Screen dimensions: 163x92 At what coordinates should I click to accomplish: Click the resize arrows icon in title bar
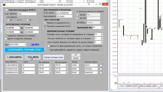click(x=89, y=4)
